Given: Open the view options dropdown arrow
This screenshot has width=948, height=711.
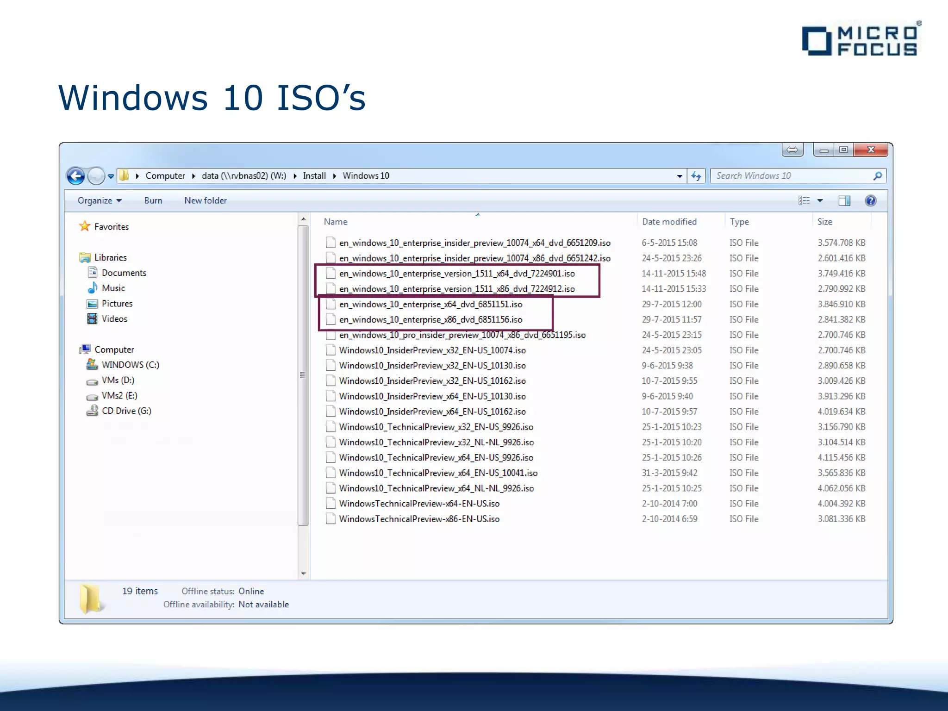Looking at the screenshot, I should (x=820, y=200).
